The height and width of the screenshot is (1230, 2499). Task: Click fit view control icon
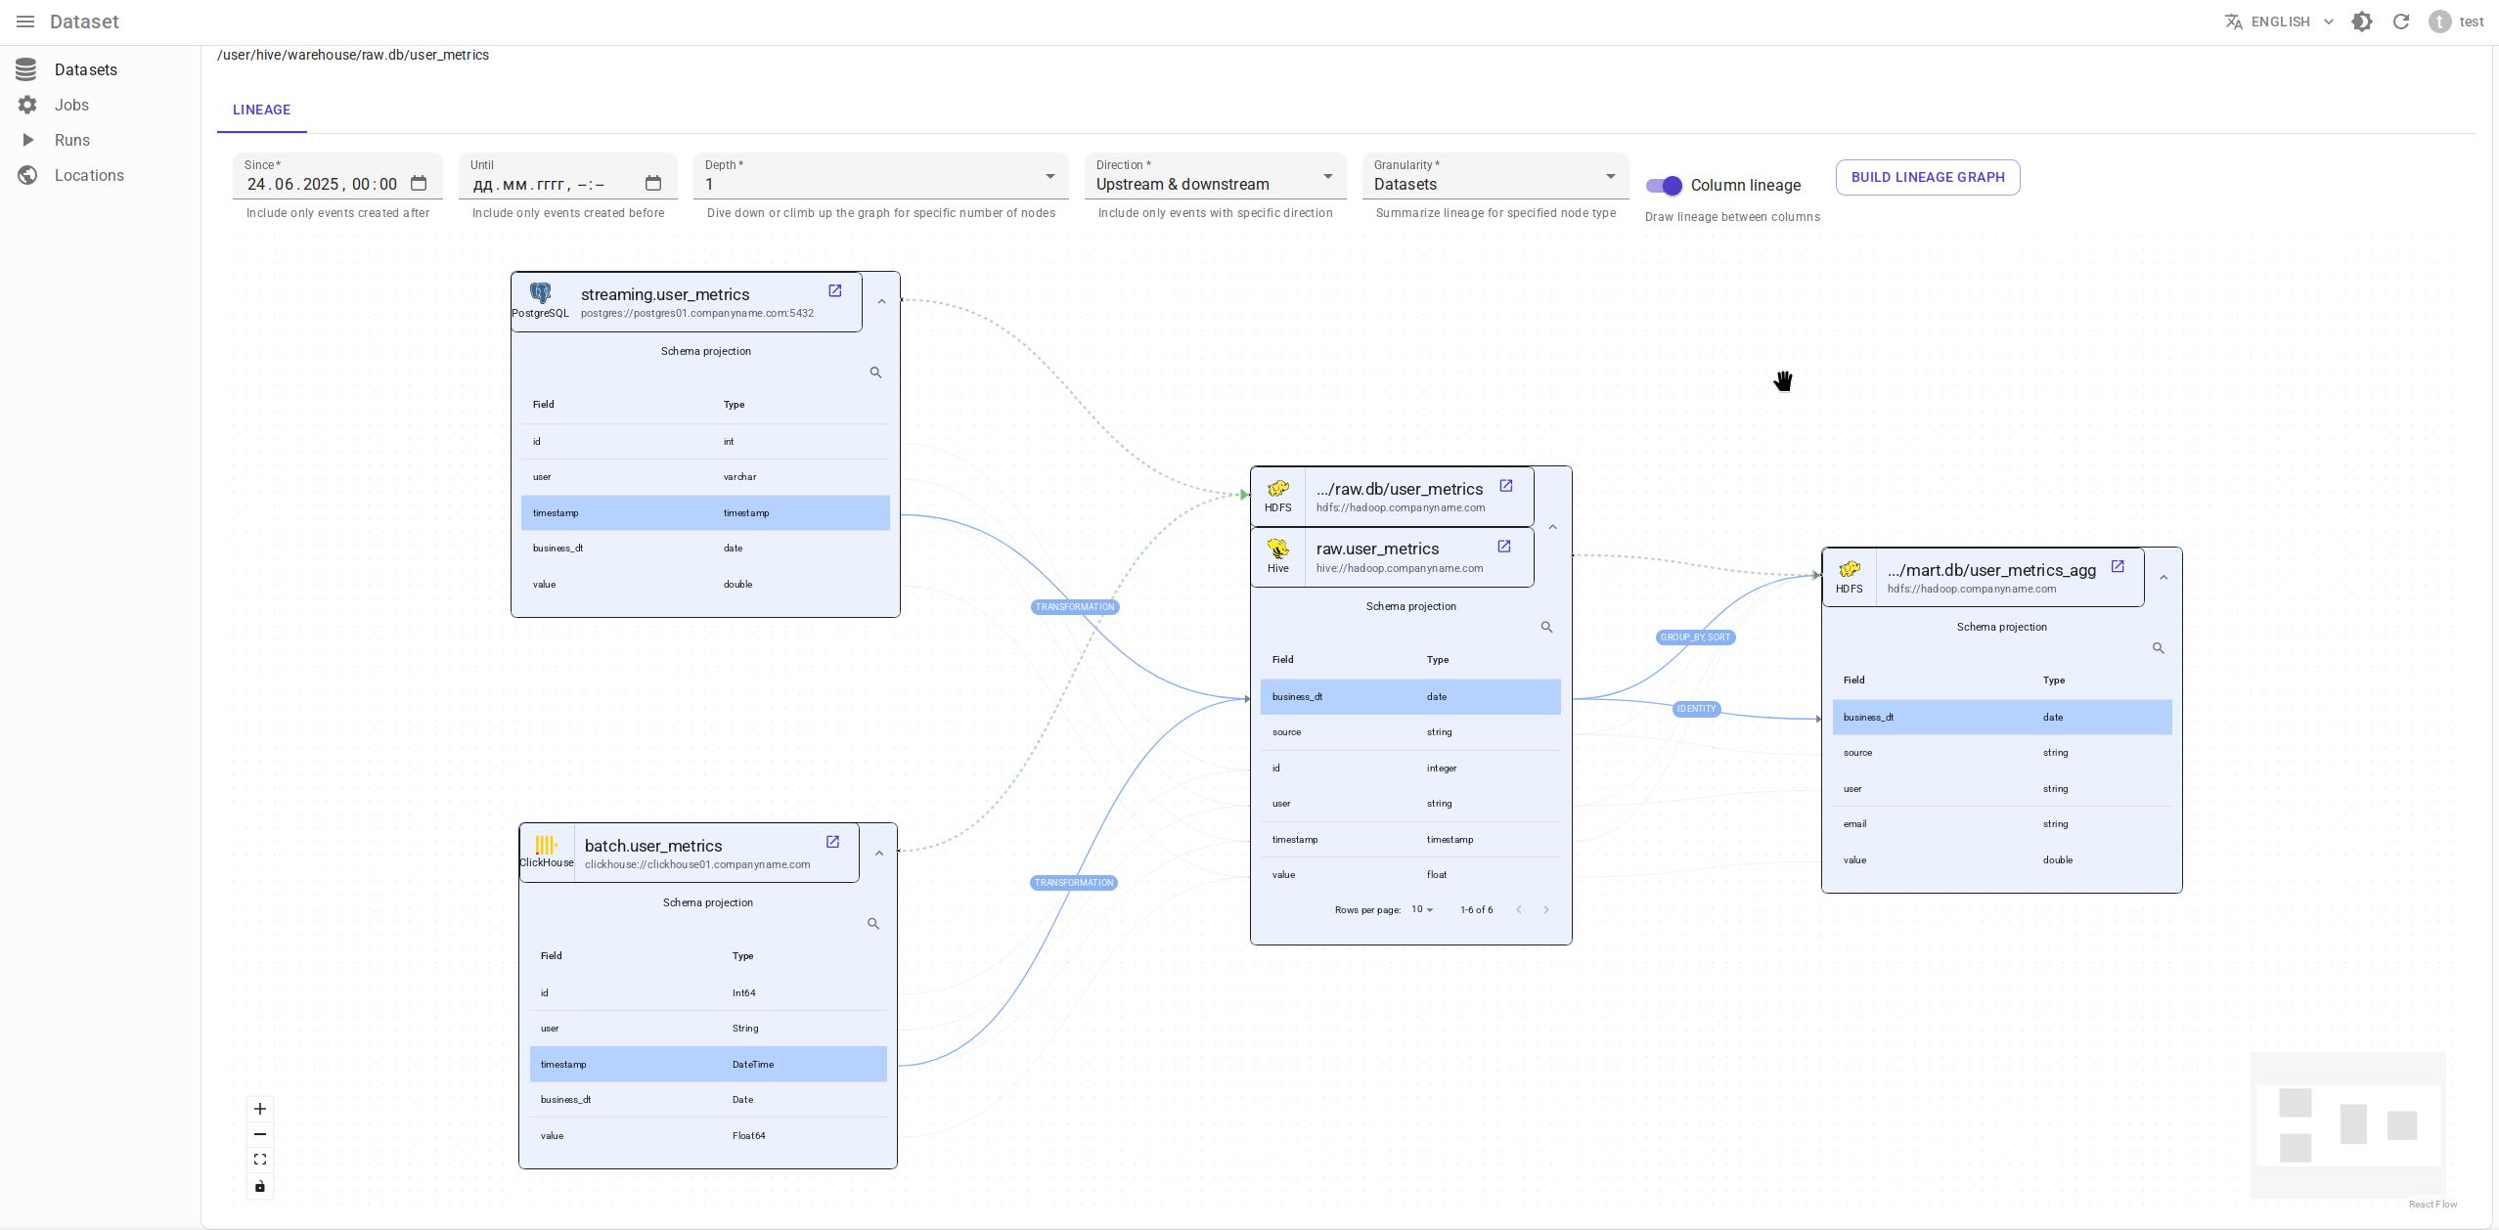click(260, 1160)
